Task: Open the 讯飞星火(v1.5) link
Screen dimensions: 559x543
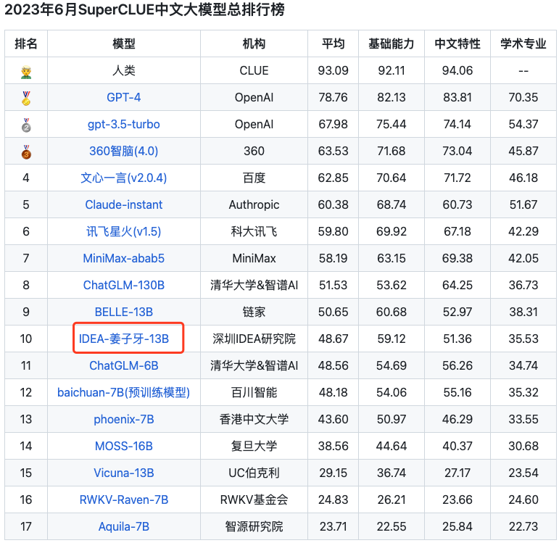Action: [124, 232]
